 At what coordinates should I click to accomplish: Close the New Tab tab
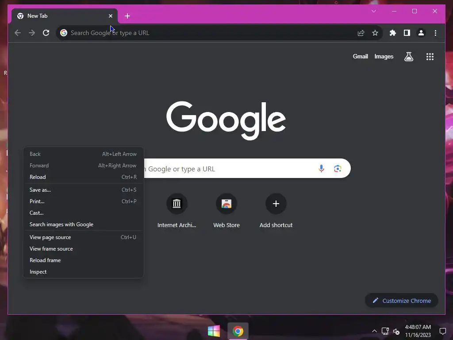(x=110, y=16)
